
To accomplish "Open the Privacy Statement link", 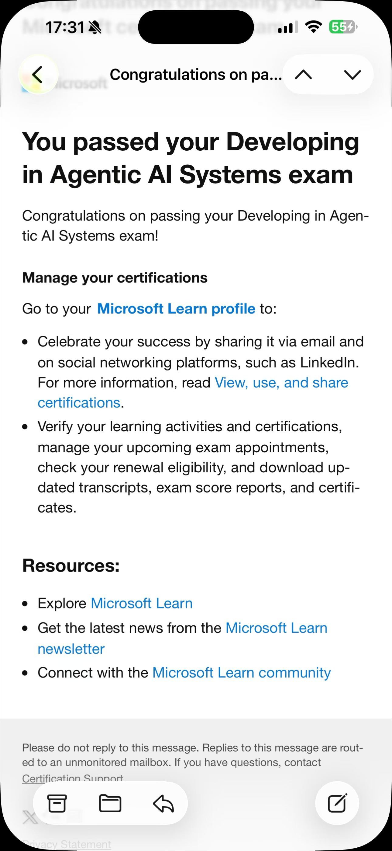I will click(x=67, y=844).
